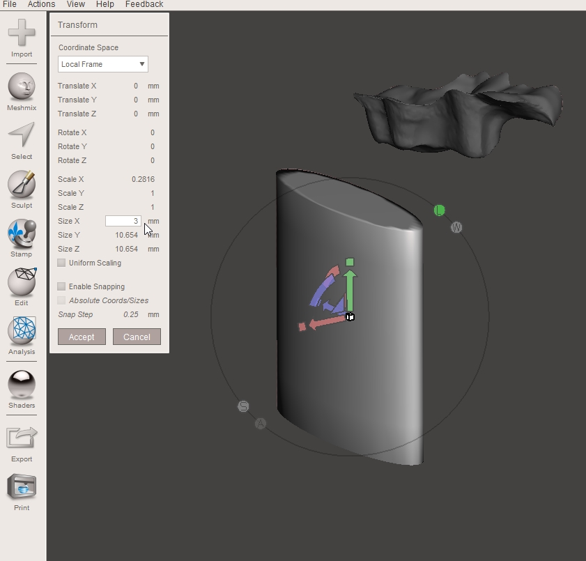586x561 pixels.
Task: Open the Sculpt brush tool
Action: [22, 184]
